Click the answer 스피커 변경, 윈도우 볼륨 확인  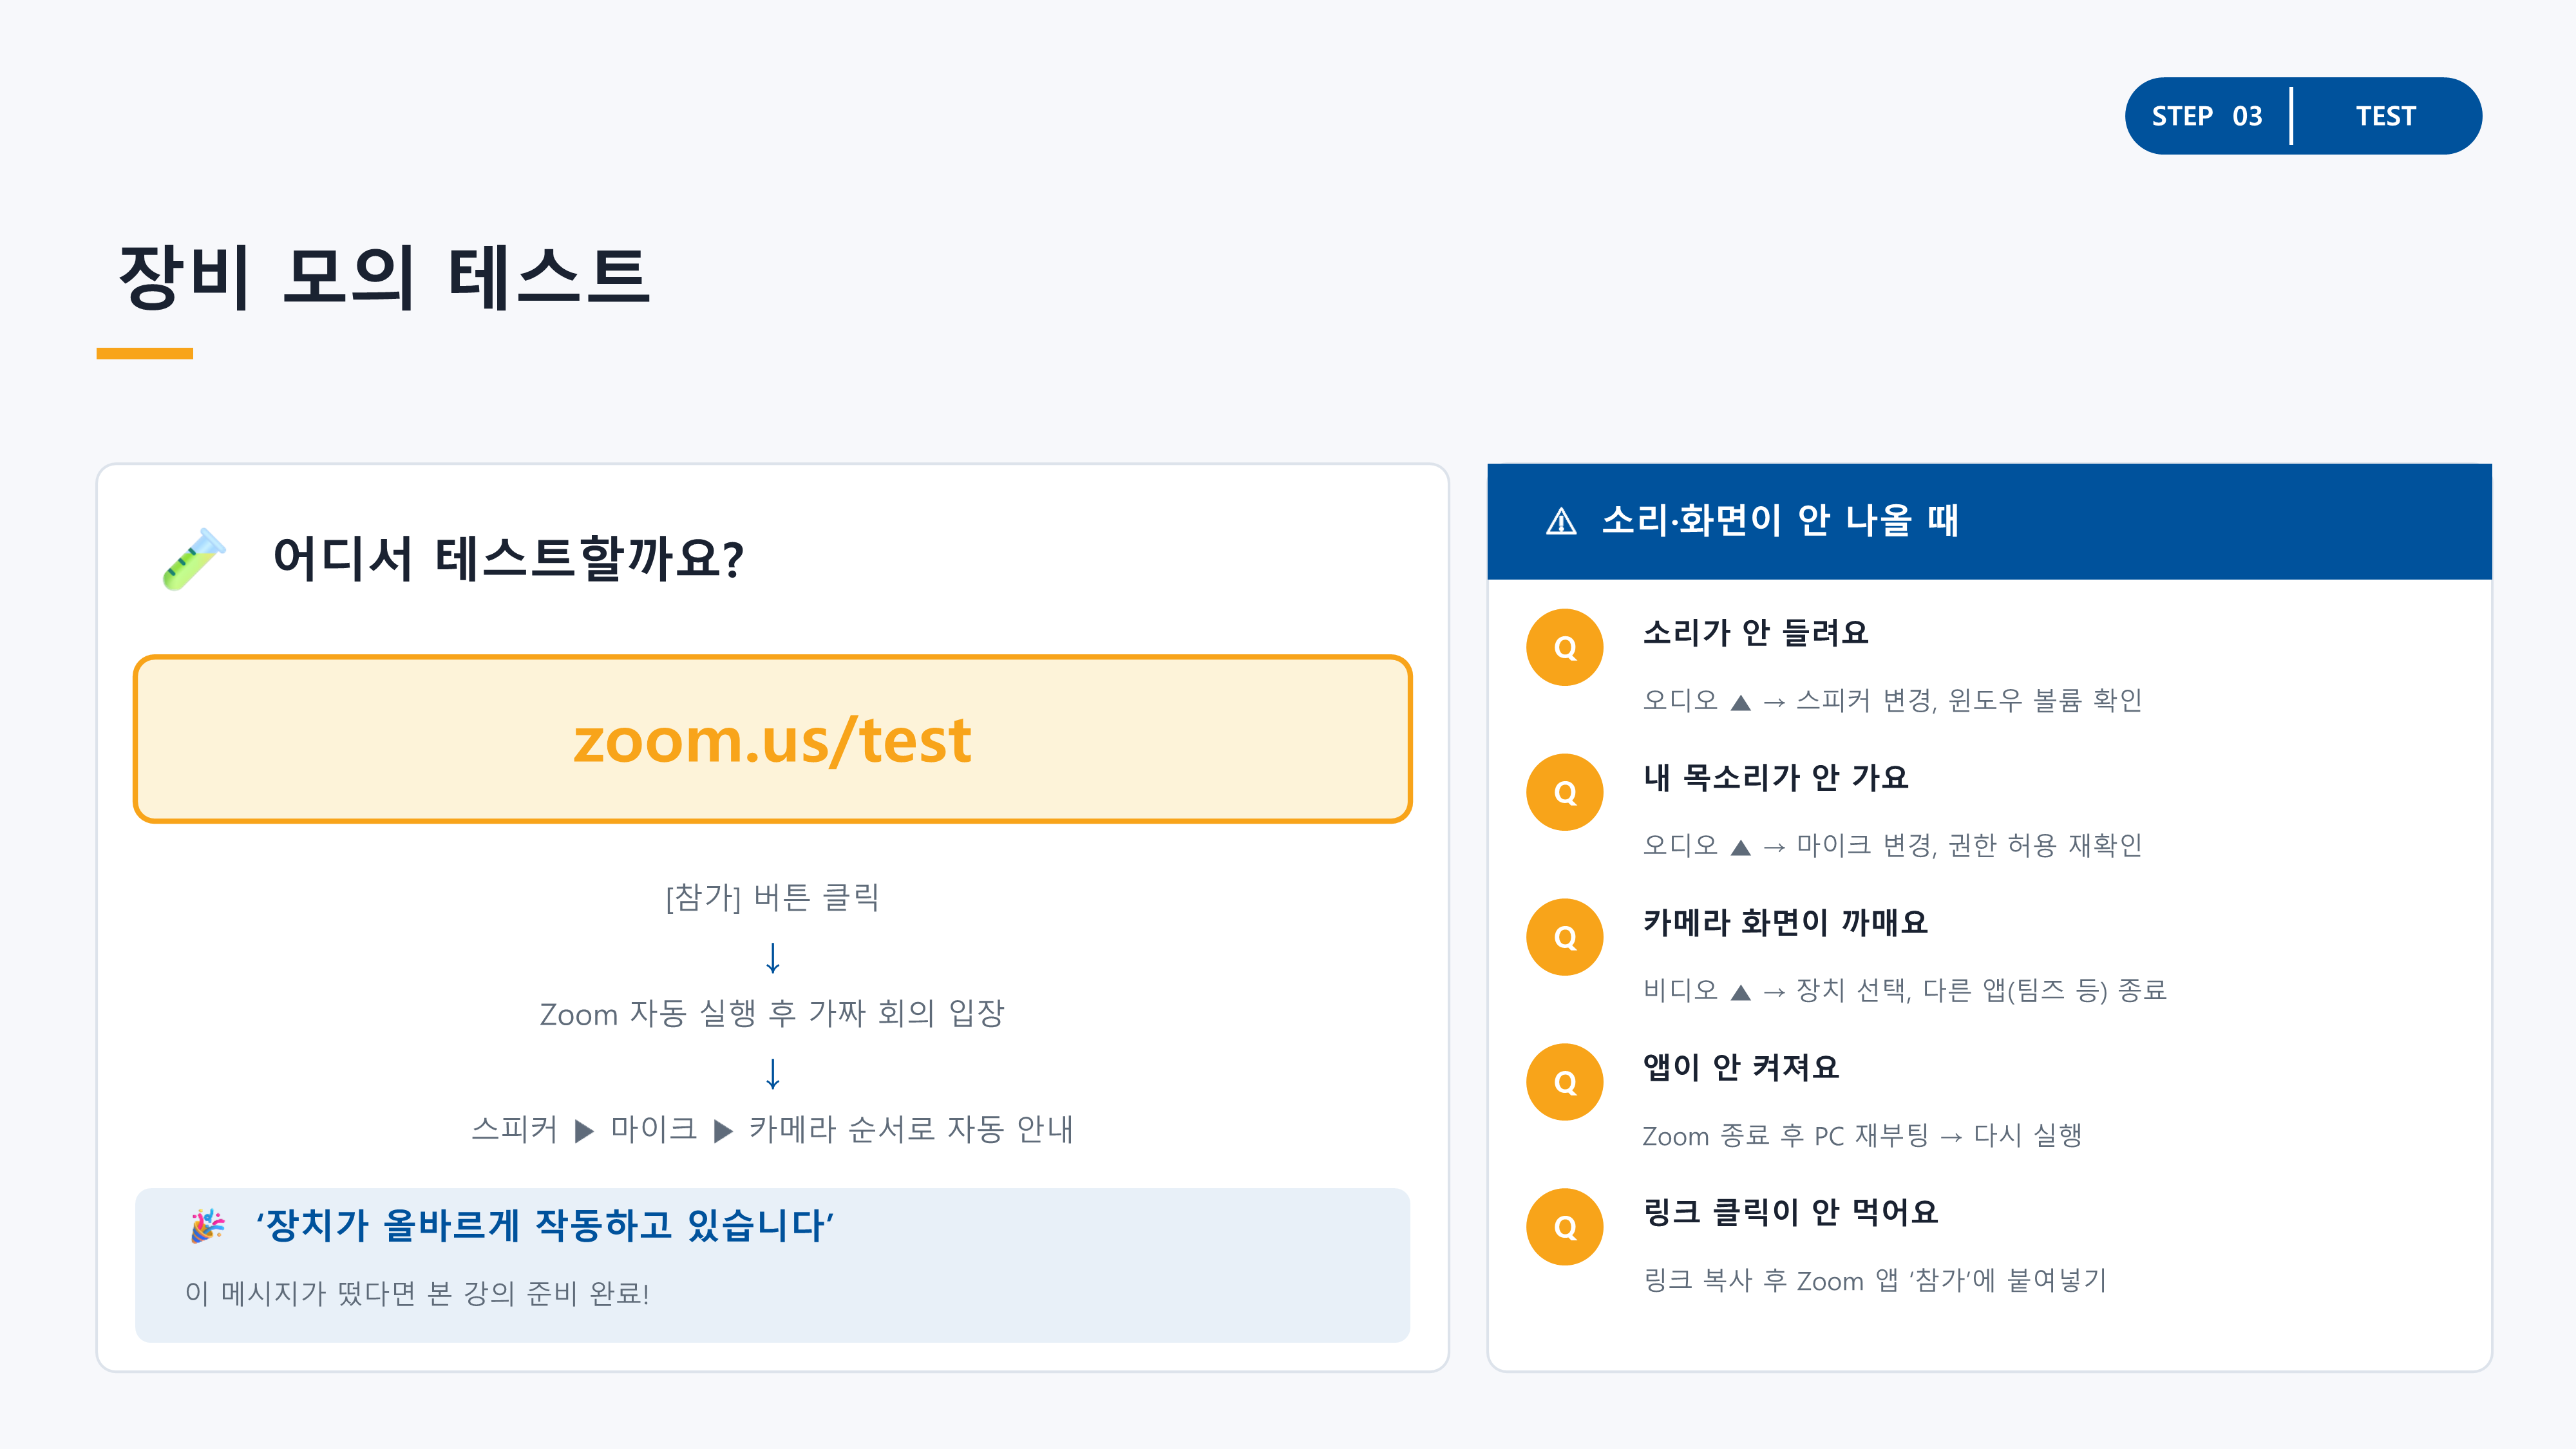click(1969, 700)
